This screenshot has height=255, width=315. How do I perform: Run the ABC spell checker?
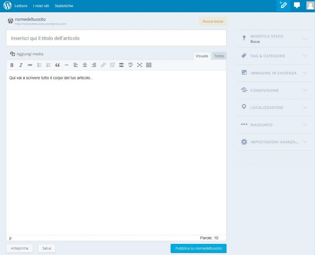[130, 65]
